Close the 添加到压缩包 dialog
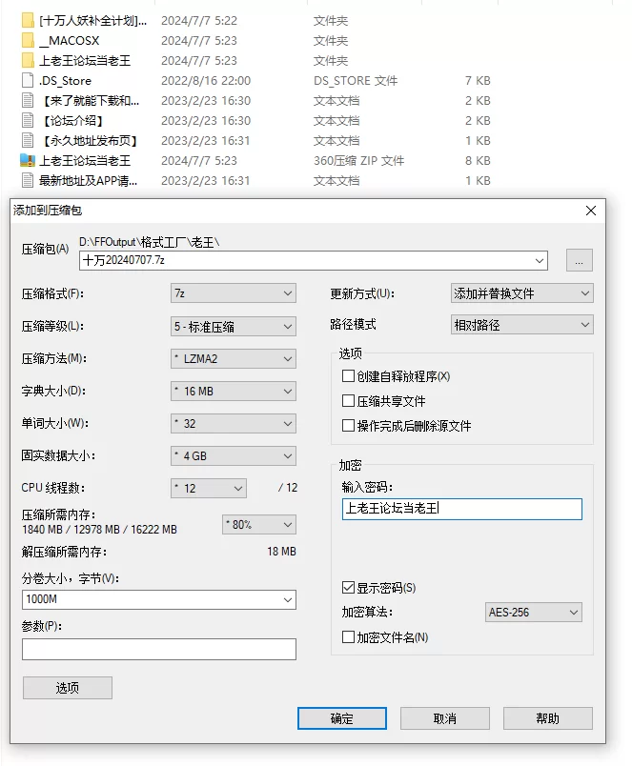 tap(591, 211)
